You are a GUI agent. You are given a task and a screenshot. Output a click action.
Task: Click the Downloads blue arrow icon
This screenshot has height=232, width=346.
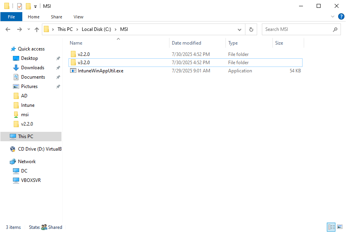coord(16,68)
